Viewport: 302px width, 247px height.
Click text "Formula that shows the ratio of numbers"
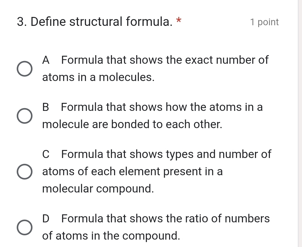coord(165,219)
